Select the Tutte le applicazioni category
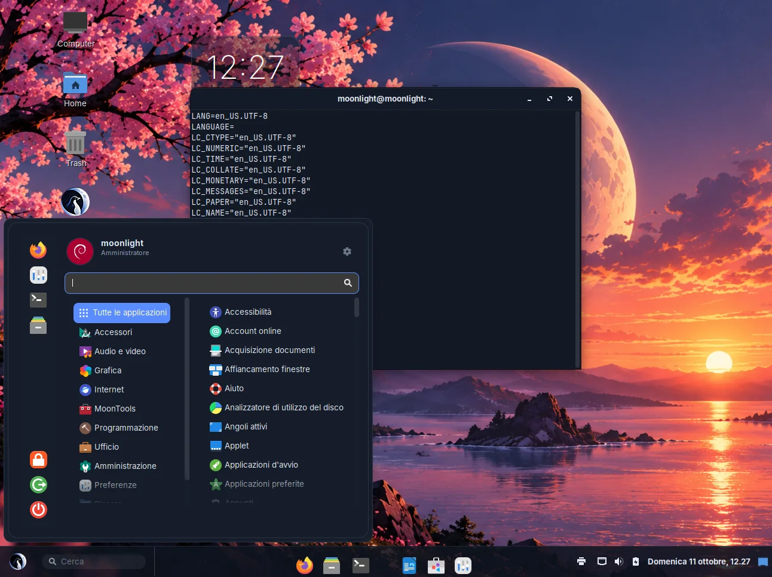 coord(122,312)
